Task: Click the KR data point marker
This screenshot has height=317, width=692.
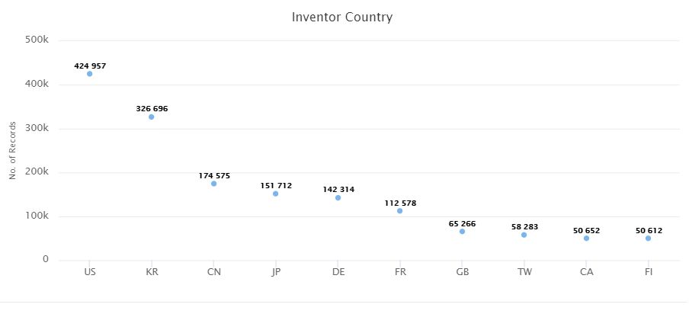Action: pyautogui.click(x=152, y=117)
